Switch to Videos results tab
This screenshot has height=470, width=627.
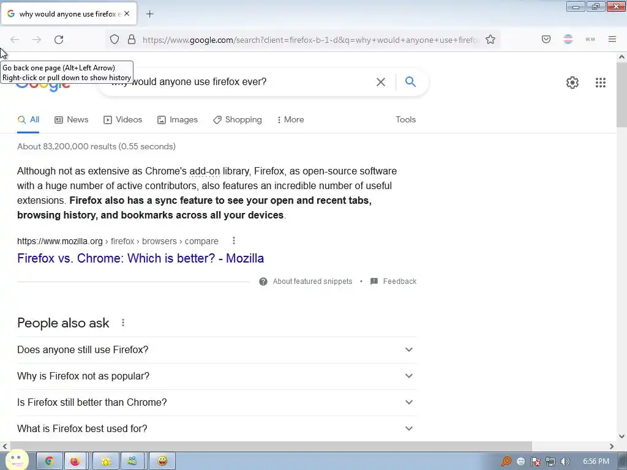pos(122,119)
